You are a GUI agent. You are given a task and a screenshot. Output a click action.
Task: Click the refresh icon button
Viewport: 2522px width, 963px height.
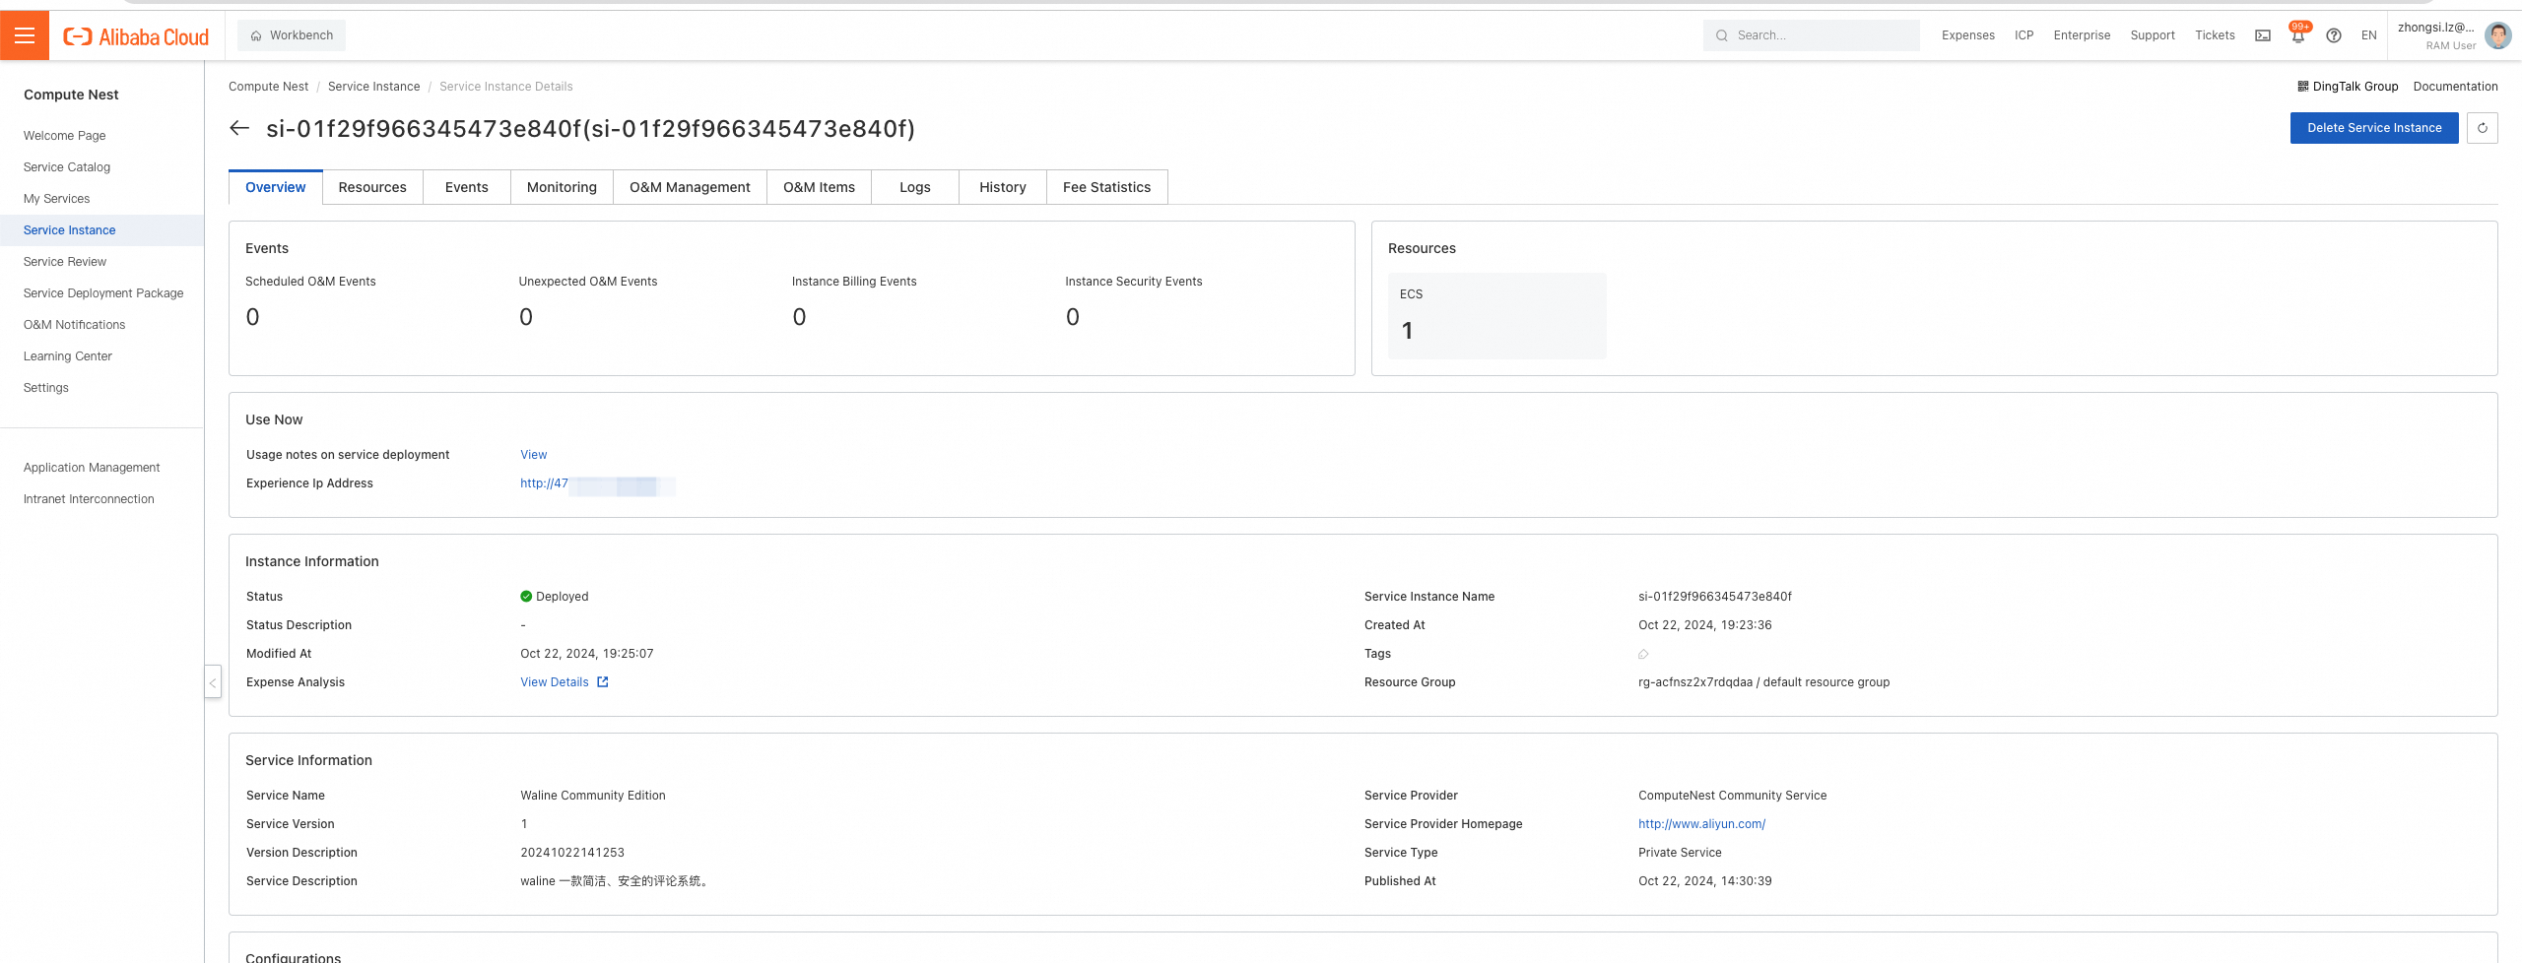coord(2483,128)
